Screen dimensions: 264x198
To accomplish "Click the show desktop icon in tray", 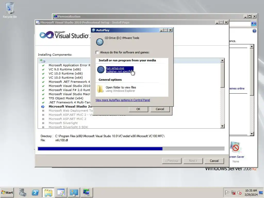I will 261,193.
